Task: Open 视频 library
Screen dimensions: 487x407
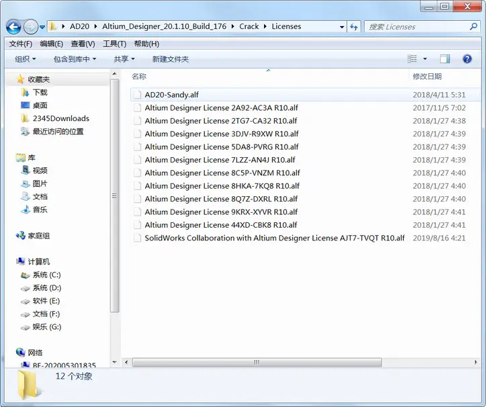Action: pyautogui.click(x=40, y=171)
